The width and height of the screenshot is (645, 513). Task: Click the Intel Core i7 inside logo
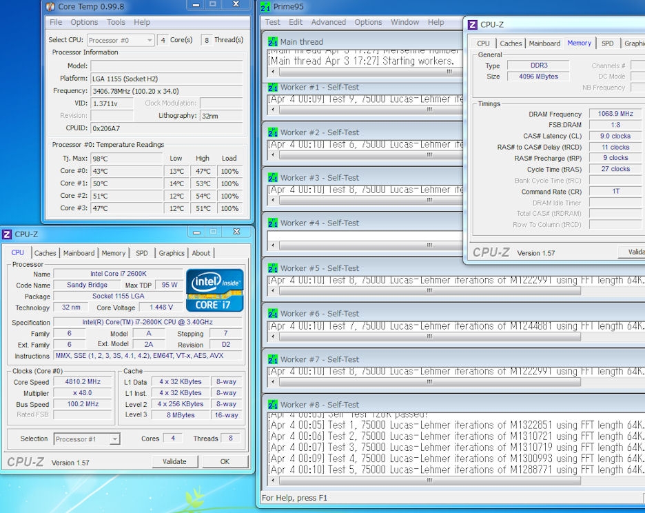(x=215, y=290)
